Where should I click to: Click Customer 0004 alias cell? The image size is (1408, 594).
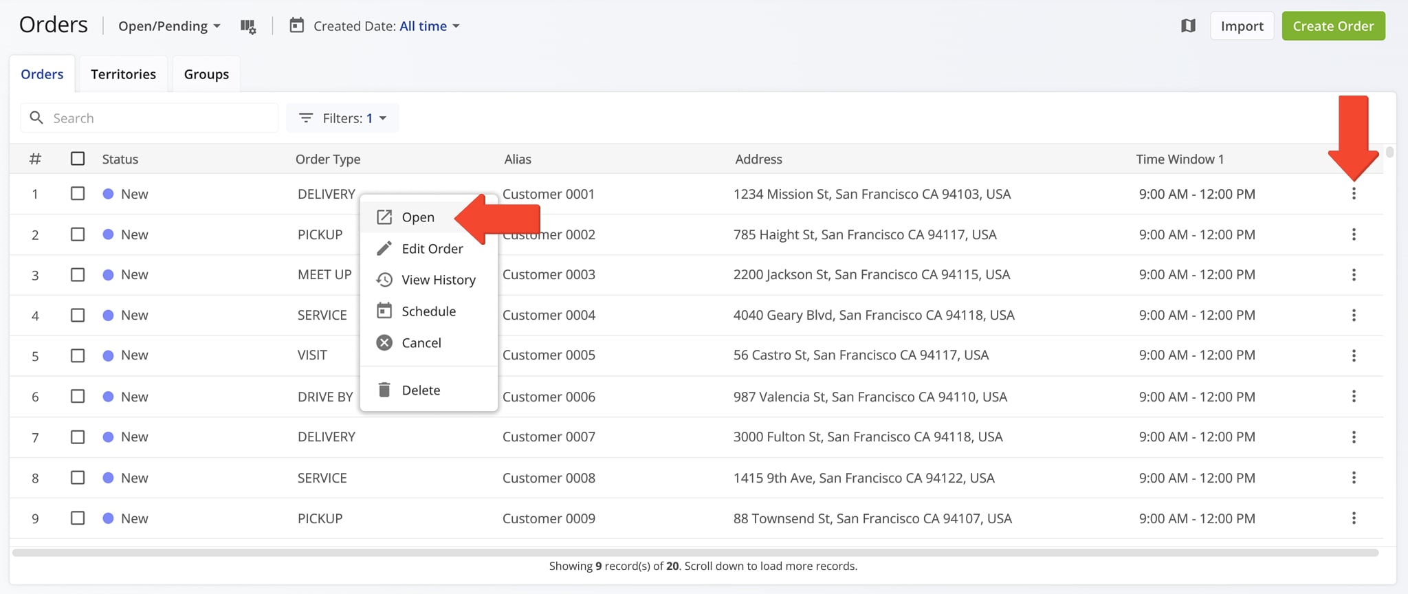tap(549, 315)
